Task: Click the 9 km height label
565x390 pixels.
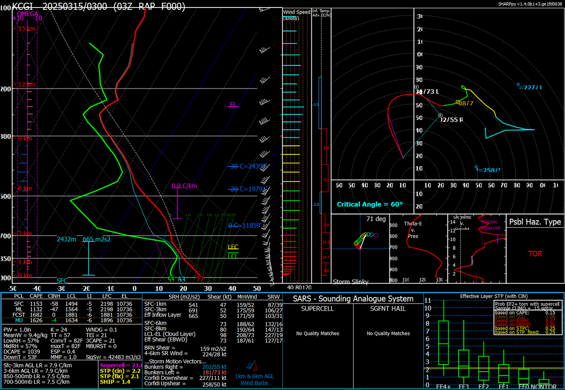Action: (25, 139)
